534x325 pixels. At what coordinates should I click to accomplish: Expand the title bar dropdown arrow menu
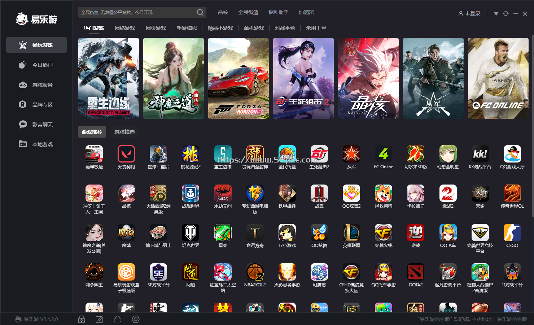pos(496,14)
